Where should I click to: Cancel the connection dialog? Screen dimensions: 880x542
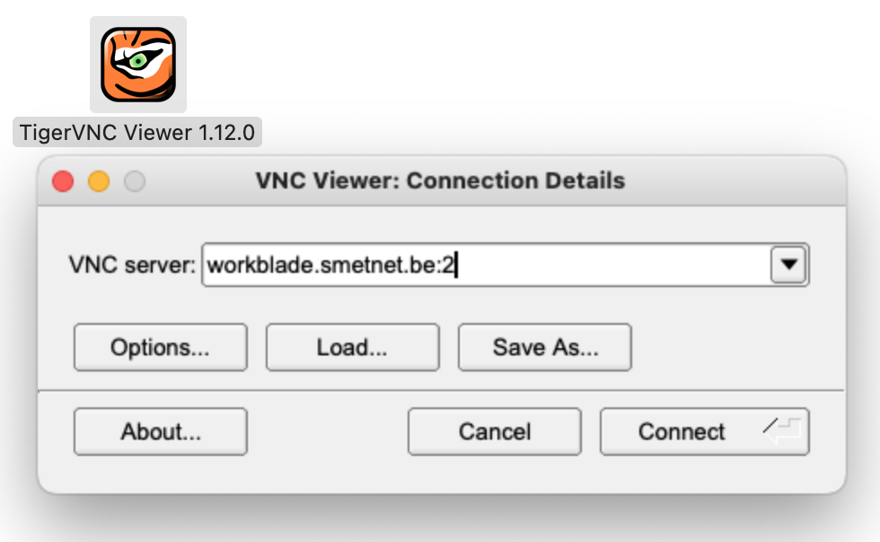(x=494, y=431)
